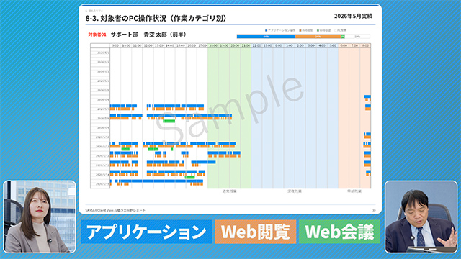The height and width of the screenshot is (259, 461).
Task: Select the blue アプリケーション caption label
Action: [146, 232]
